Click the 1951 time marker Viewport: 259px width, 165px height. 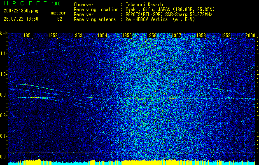(x=28, y=35)
